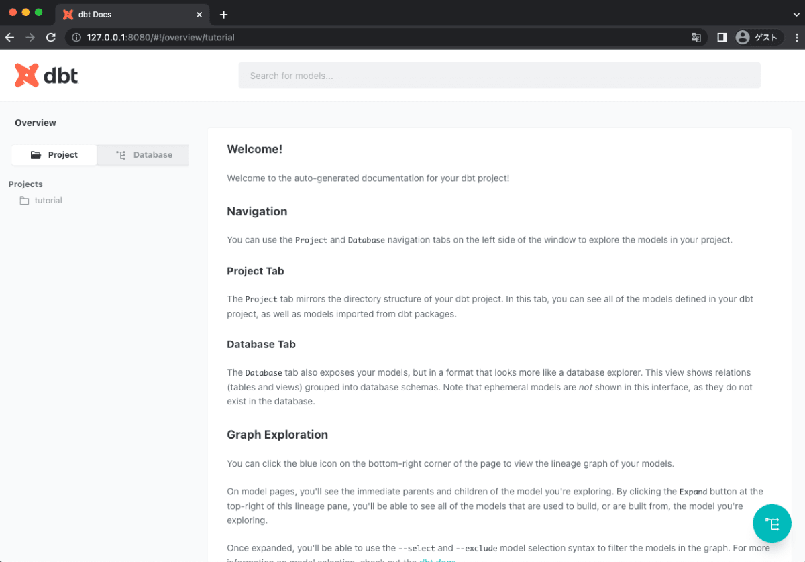Image resolution: width=805 pixels, height=562 pixels.
Task: Expand the tutorial project in the tree
Action: (x=48, y=201)
